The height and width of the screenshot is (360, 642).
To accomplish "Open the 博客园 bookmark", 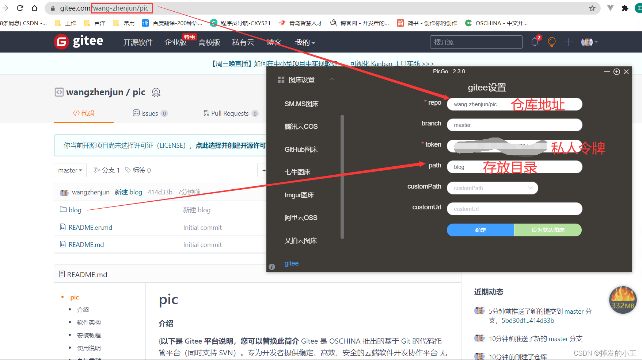I will point(360,23).
